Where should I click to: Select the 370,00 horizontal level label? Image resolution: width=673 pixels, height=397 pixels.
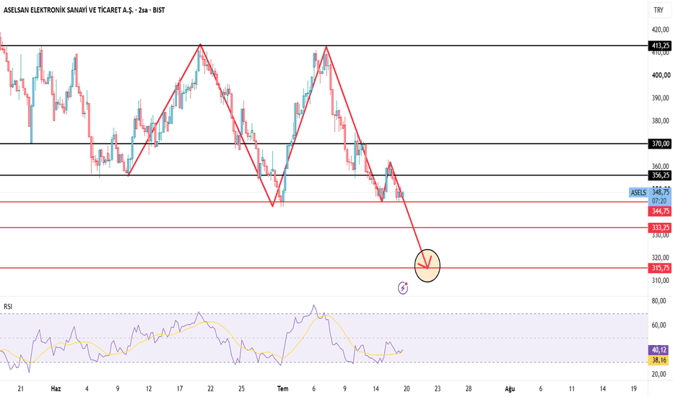pos(661,144)
